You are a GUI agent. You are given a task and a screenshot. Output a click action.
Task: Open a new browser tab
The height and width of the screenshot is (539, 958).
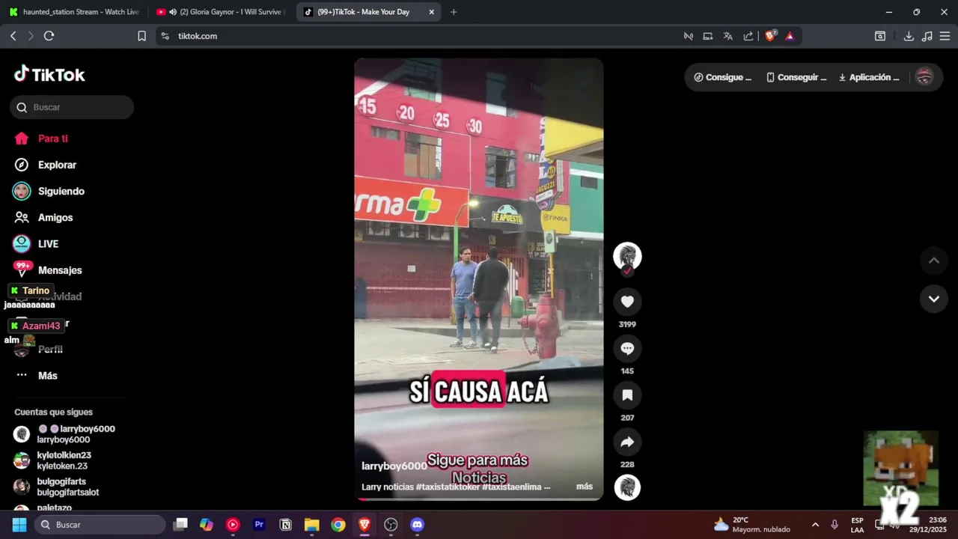coord(454,12)
